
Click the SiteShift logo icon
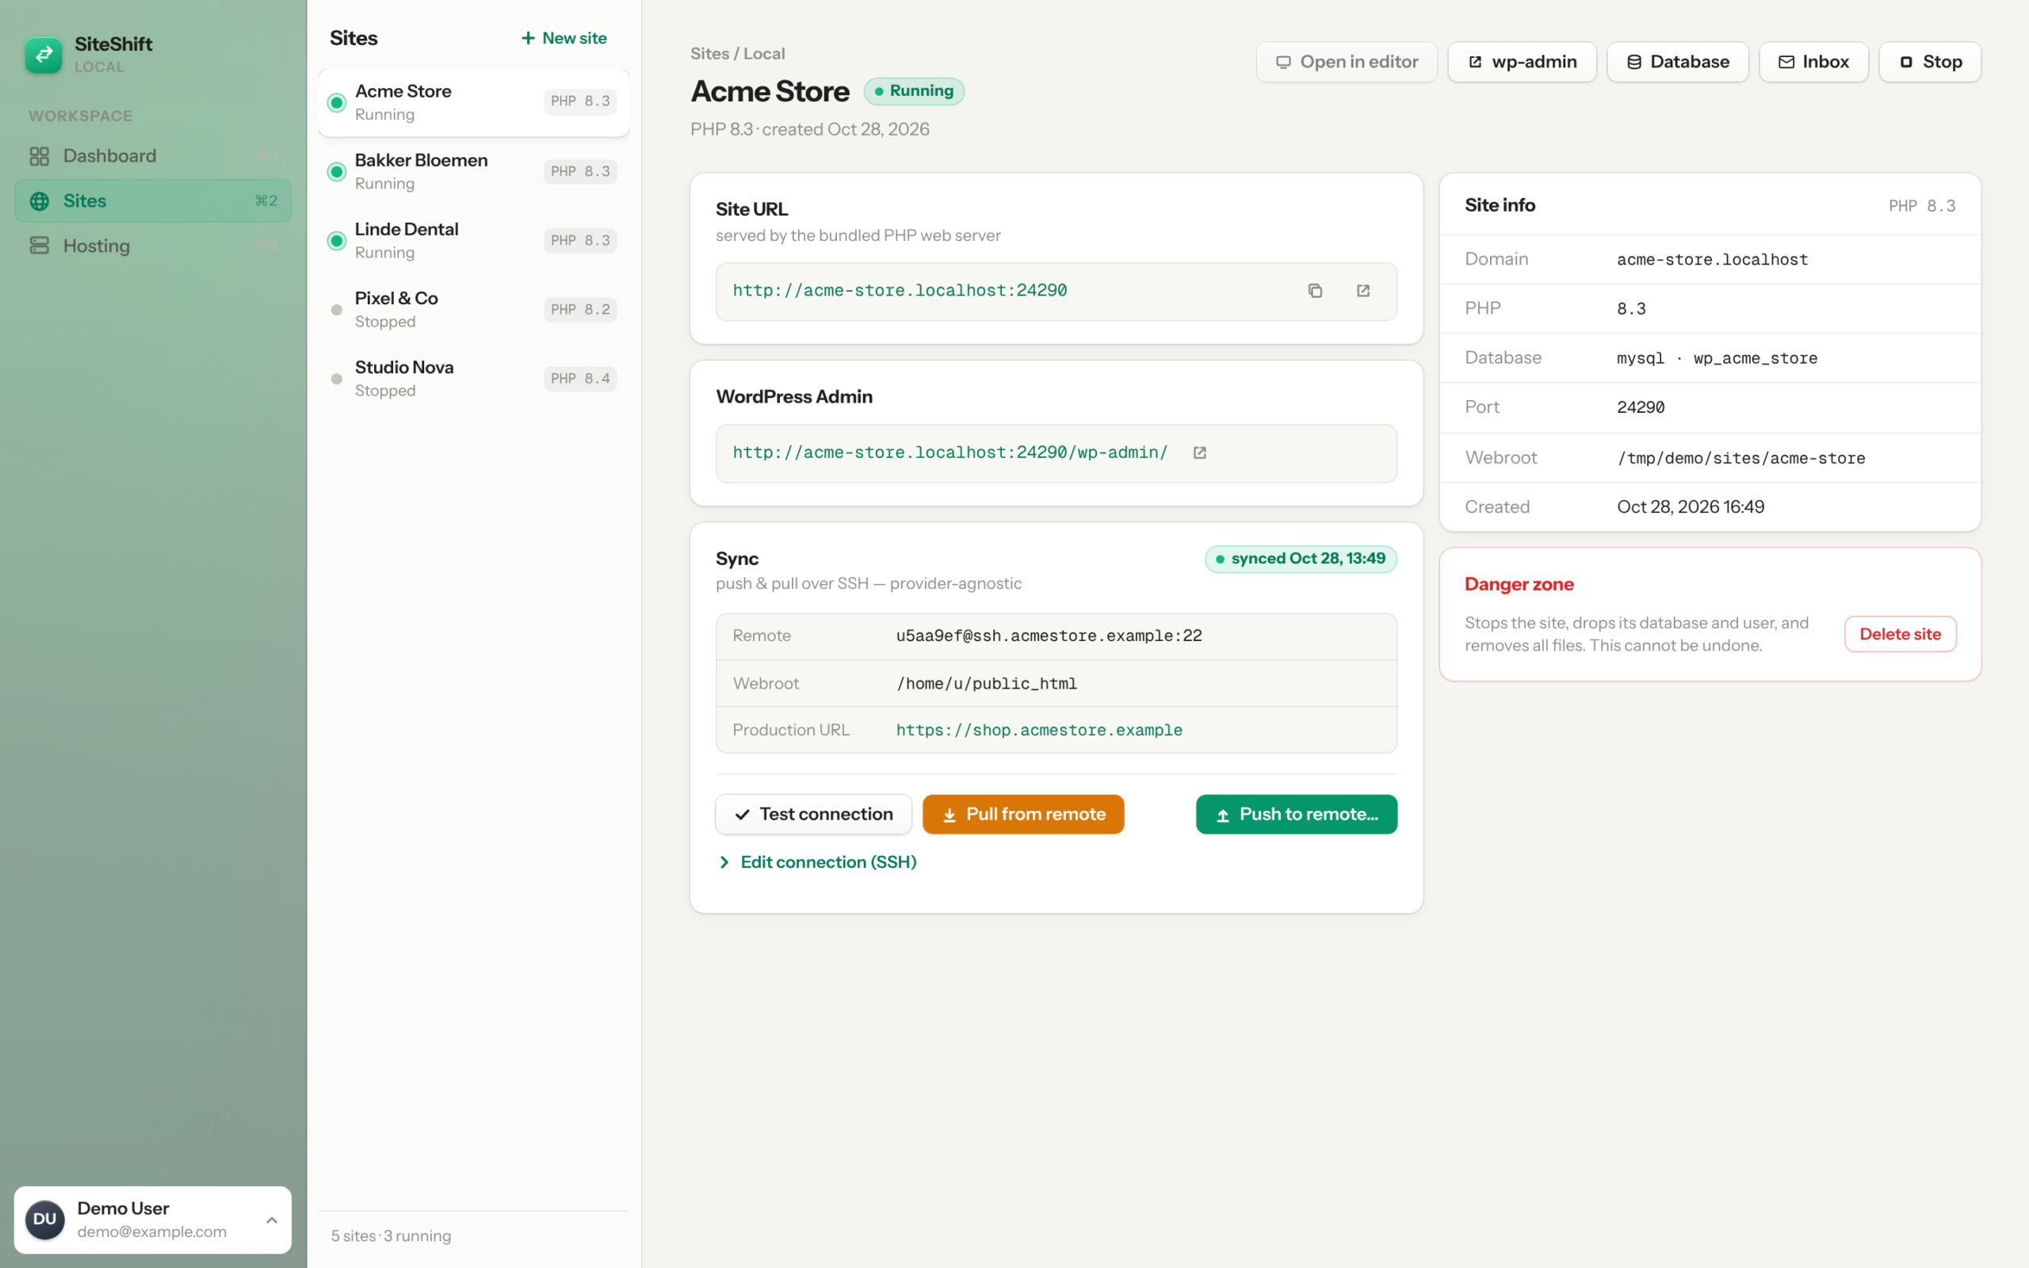44,55
